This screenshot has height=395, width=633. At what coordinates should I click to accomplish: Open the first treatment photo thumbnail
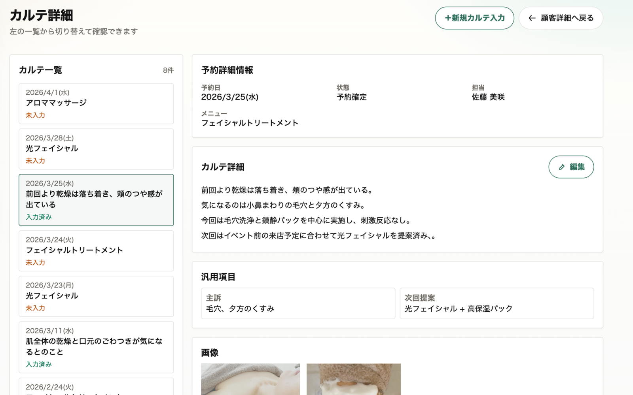tap(250, 379)
